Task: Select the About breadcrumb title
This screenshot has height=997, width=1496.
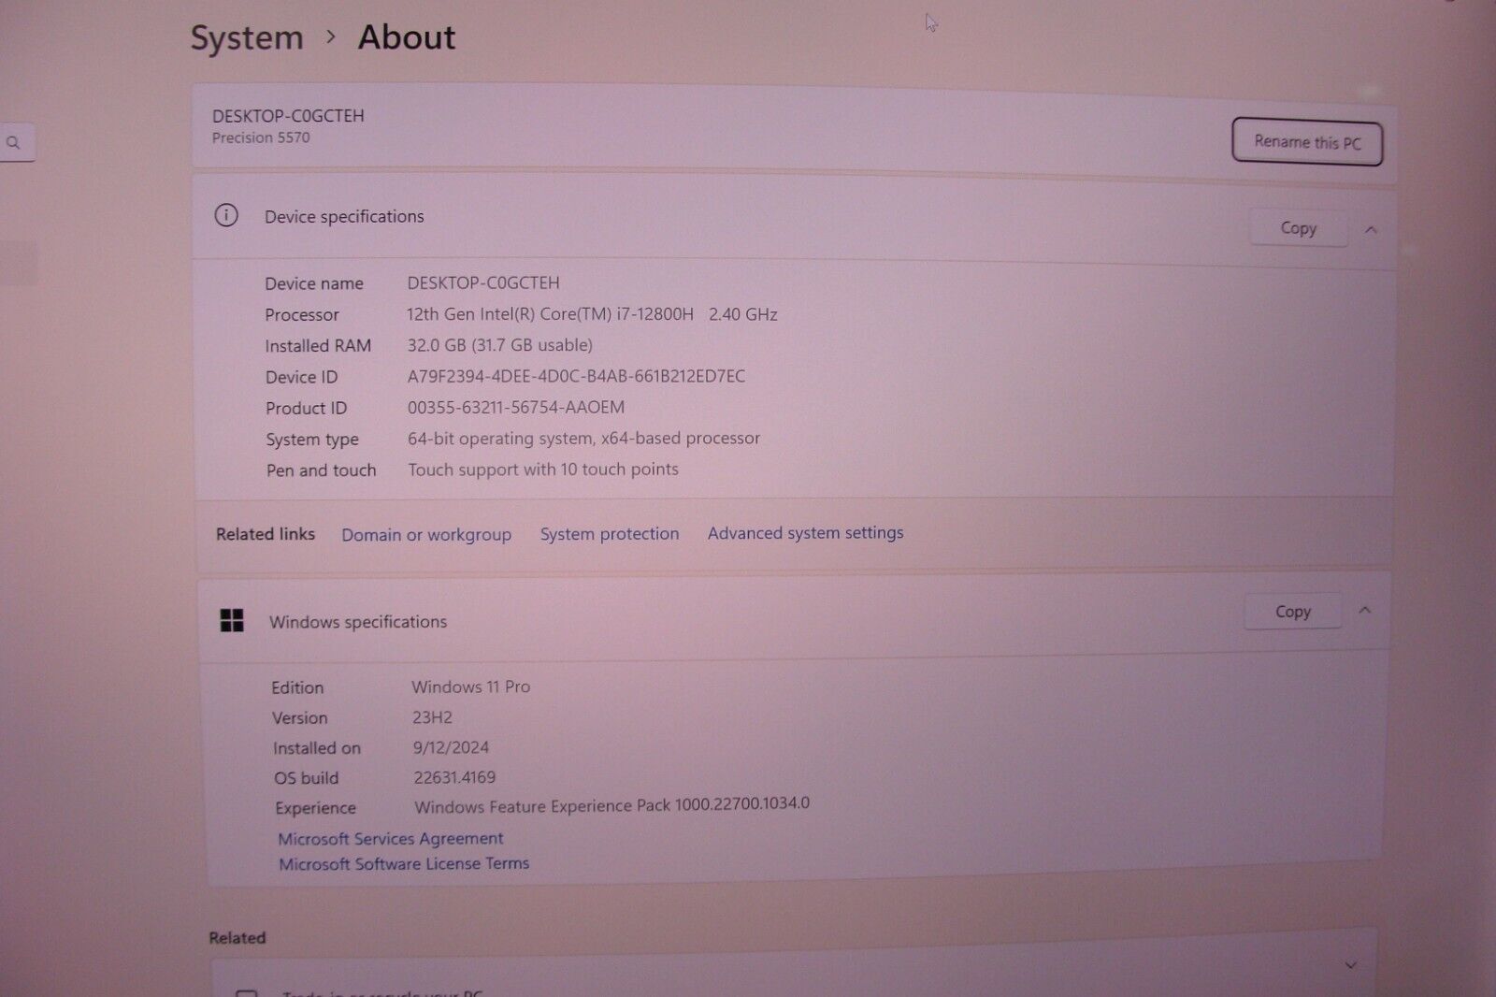Action: pyautogui.click(x=407, y=37)
